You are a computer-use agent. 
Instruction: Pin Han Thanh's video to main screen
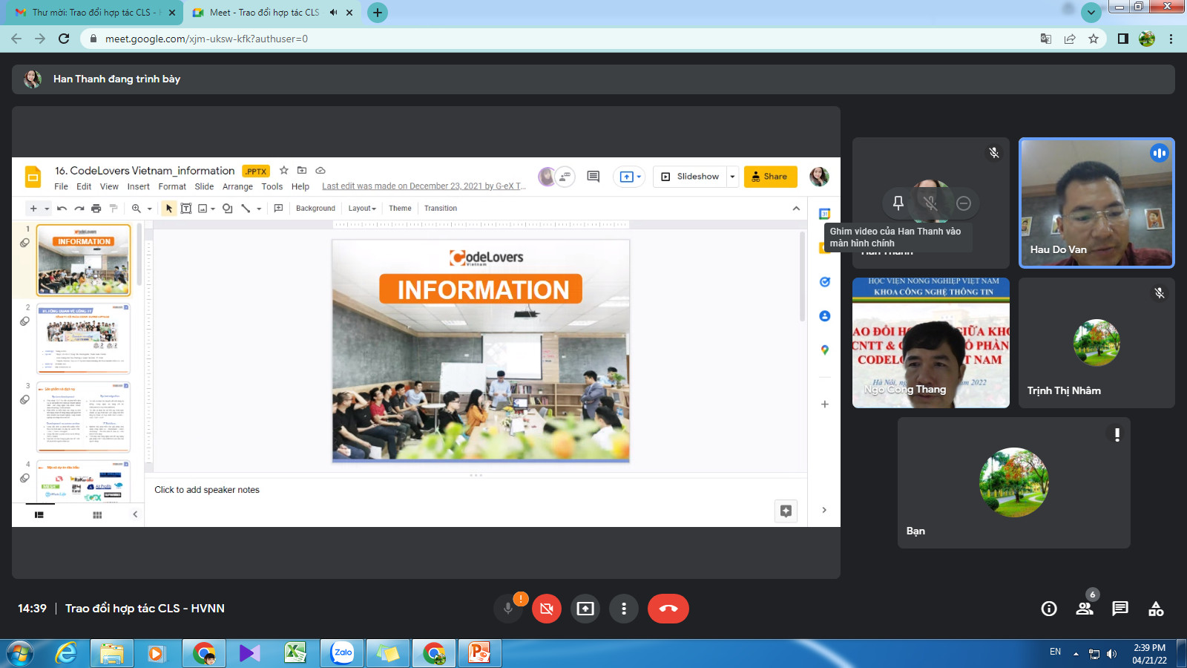click(898, 203)
